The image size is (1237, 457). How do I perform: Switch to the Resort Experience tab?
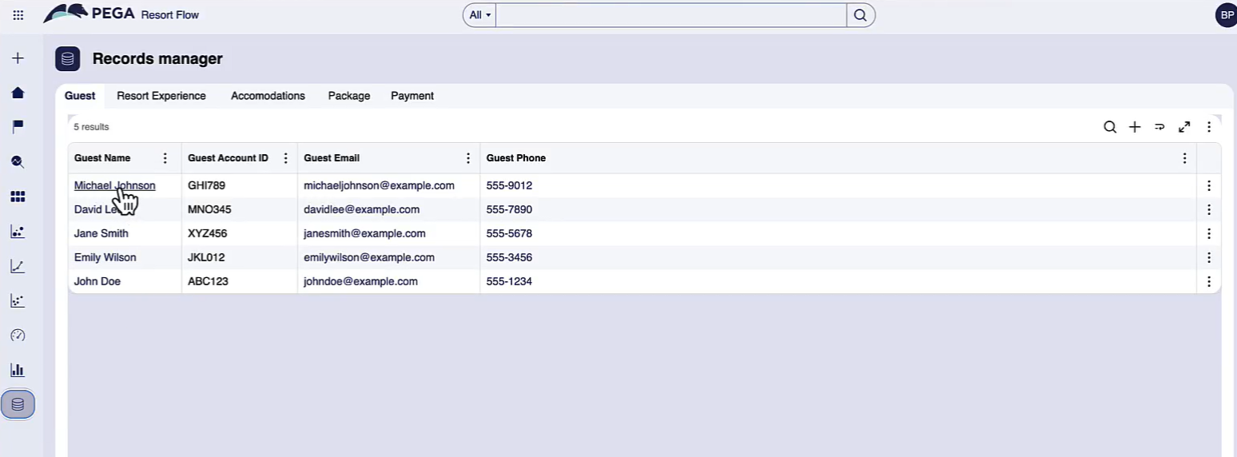pyautogui.click(x=161, y=96)
